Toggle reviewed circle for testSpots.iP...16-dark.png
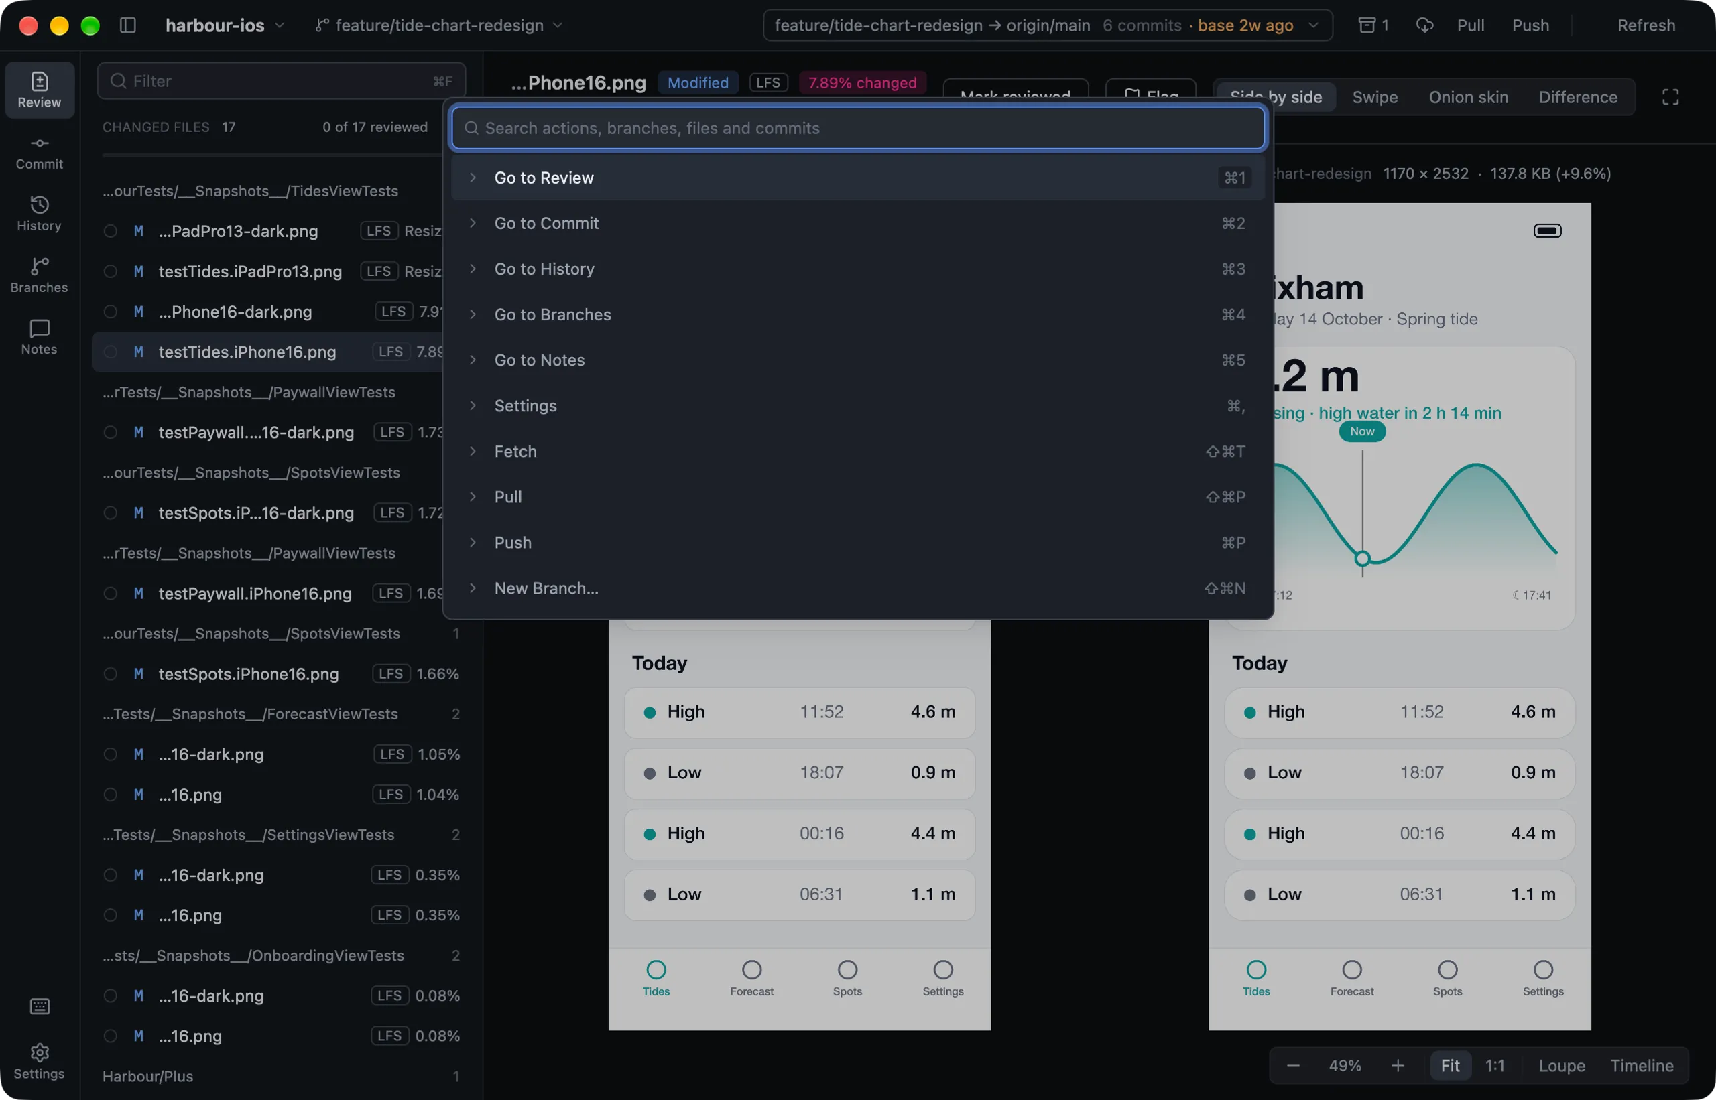 coord(110,513)
